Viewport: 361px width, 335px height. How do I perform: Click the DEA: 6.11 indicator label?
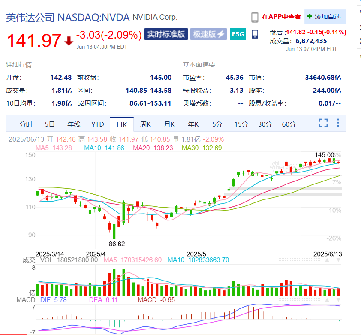(x=103, y=300)
